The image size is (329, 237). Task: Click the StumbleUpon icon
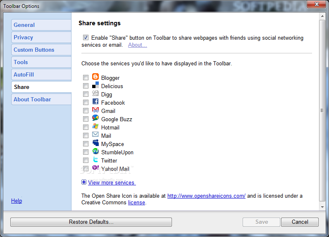point(95,151)
